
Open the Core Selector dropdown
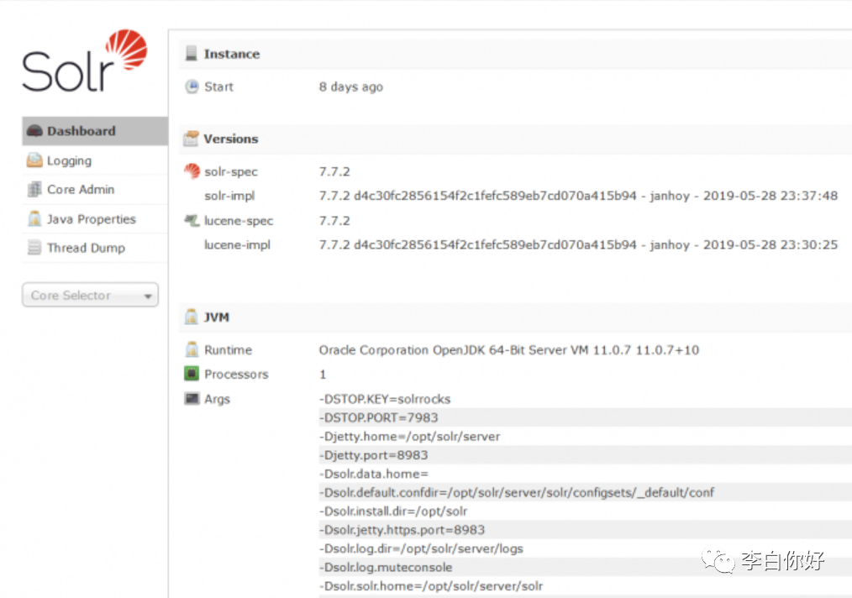tap(90, 295)
